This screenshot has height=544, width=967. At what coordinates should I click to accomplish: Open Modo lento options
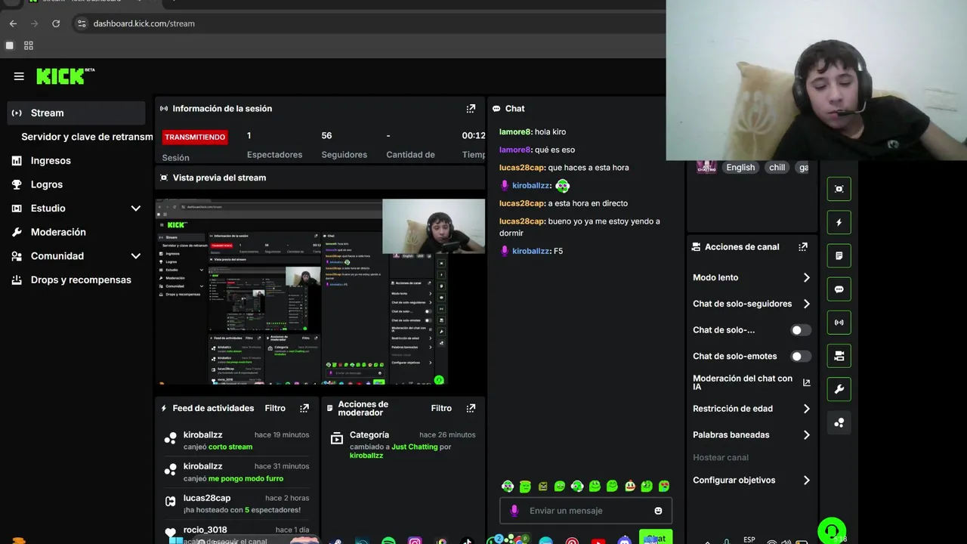pos(751,277)
